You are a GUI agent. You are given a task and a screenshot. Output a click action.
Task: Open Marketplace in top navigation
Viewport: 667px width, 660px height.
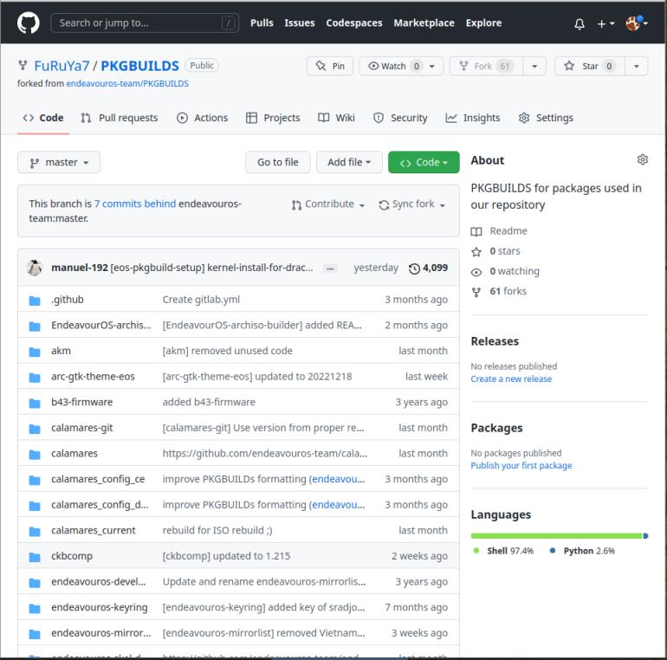(x=424, y=23)
